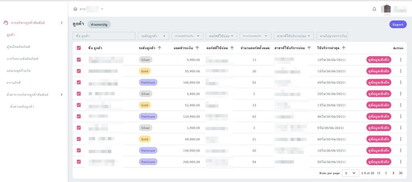
Task: Sort by ระดับลูกค้า column arrow
Action: pos(160,48)
